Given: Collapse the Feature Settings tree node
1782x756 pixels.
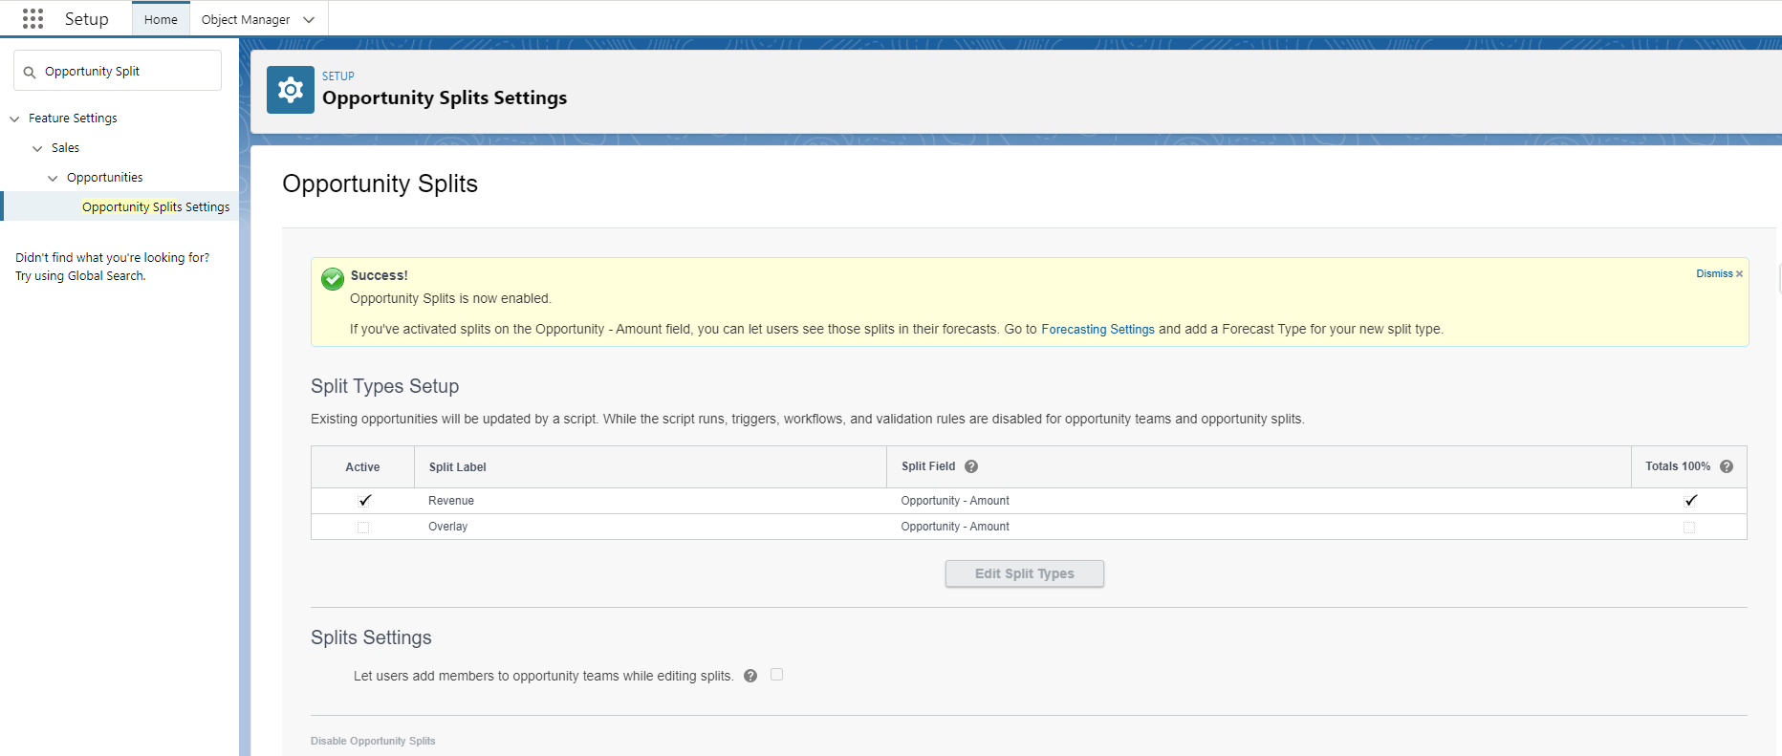Looking at the screenshot, I should coord(14,119).
